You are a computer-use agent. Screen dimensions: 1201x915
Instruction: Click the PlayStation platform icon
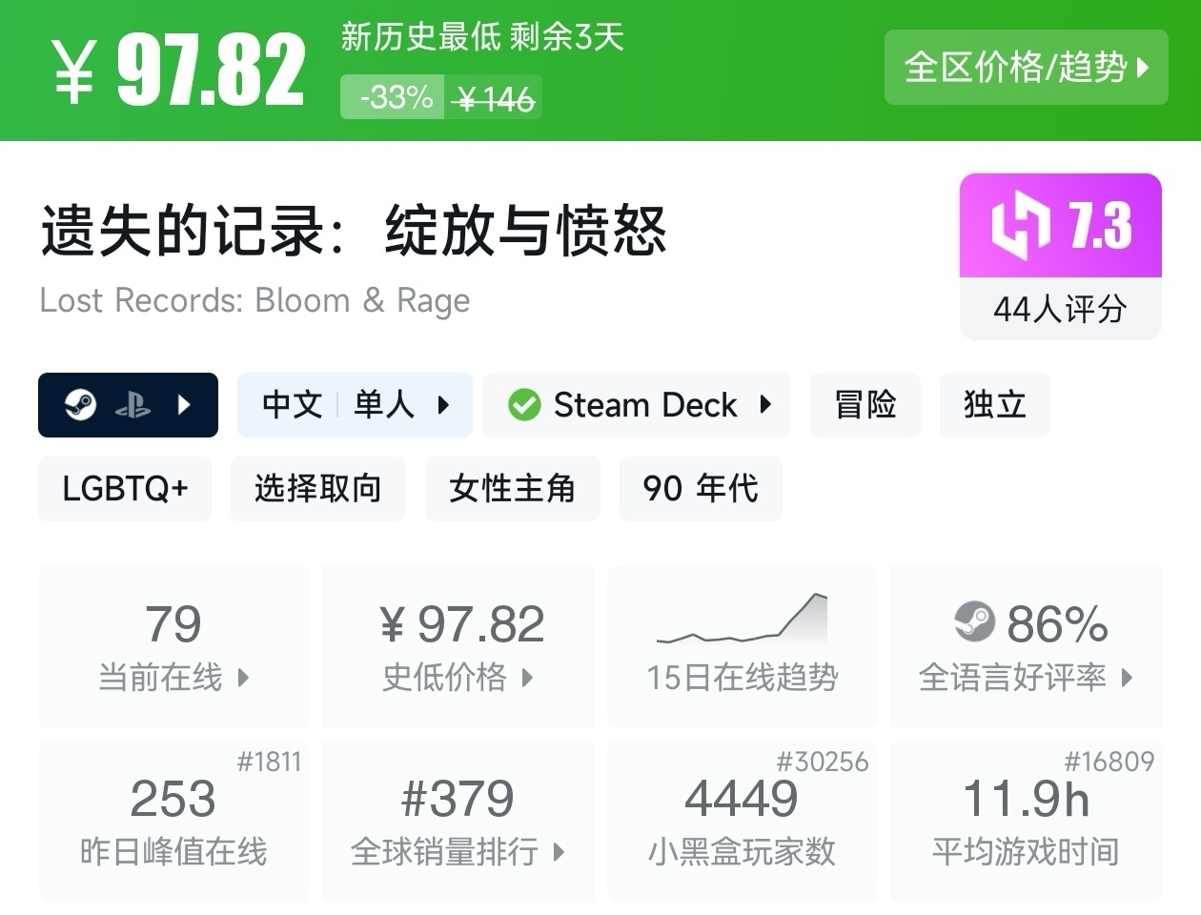tap(132, 406)
